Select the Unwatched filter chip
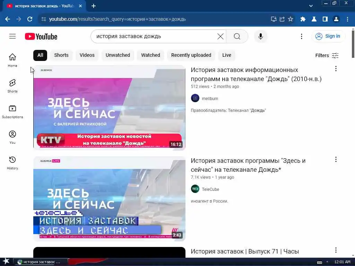Viewport: 355px width, 266px height. pyautogui.click(x=118, y=55)
